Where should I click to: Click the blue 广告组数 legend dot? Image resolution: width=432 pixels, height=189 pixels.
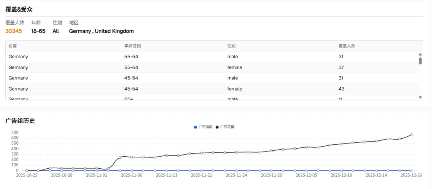point(196,127)
